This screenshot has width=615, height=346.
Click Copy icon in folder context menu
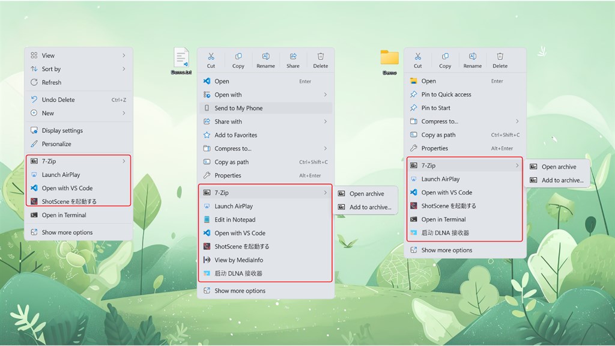[x=445, y=56]
